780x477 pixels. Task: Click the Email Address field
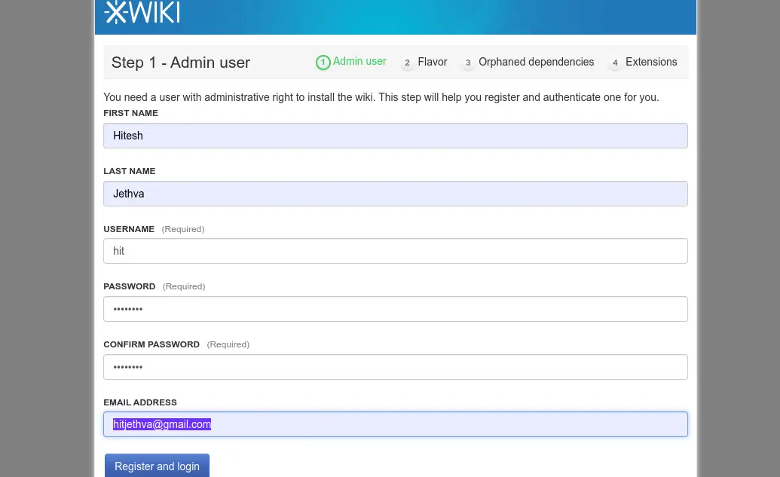tap(396, 424)
